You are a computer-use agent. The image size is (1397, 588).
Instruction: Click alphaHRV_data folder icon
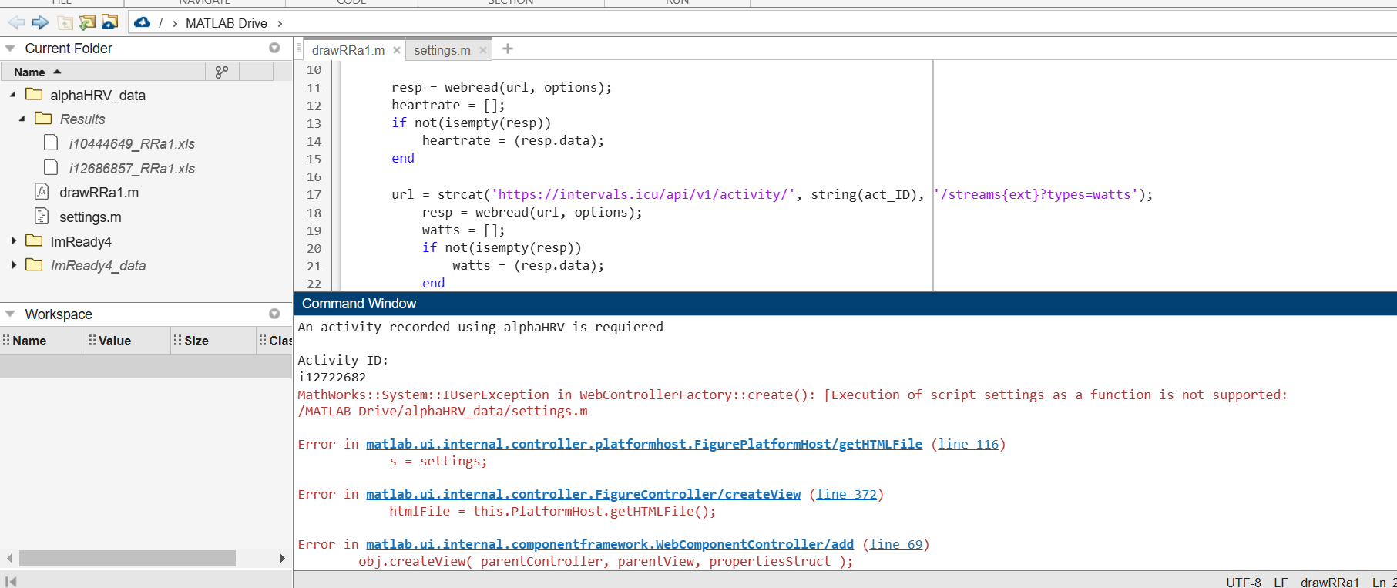coord(34,94)
